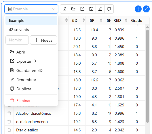
Task: Click the rename pencil toolbar icon
Action: pos(100,9)
